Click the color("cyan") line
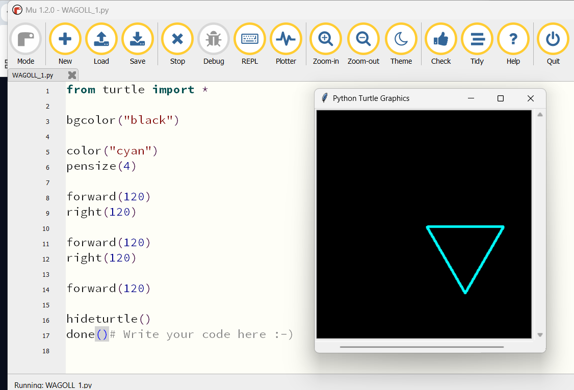Viewport: 574px width, 390px height. click(x=112, y=151)
